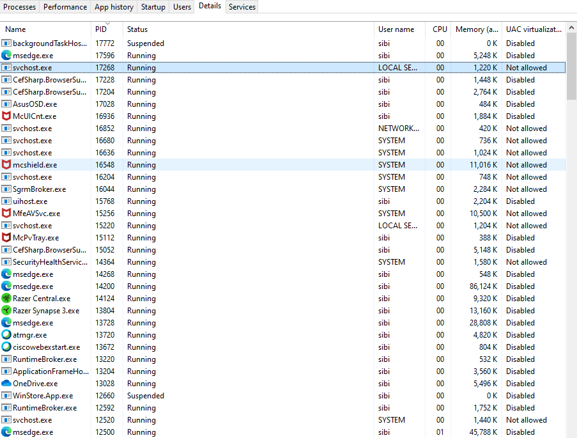
Task: Click Suspended status of WinStore.App.exe
Action: 145,396
